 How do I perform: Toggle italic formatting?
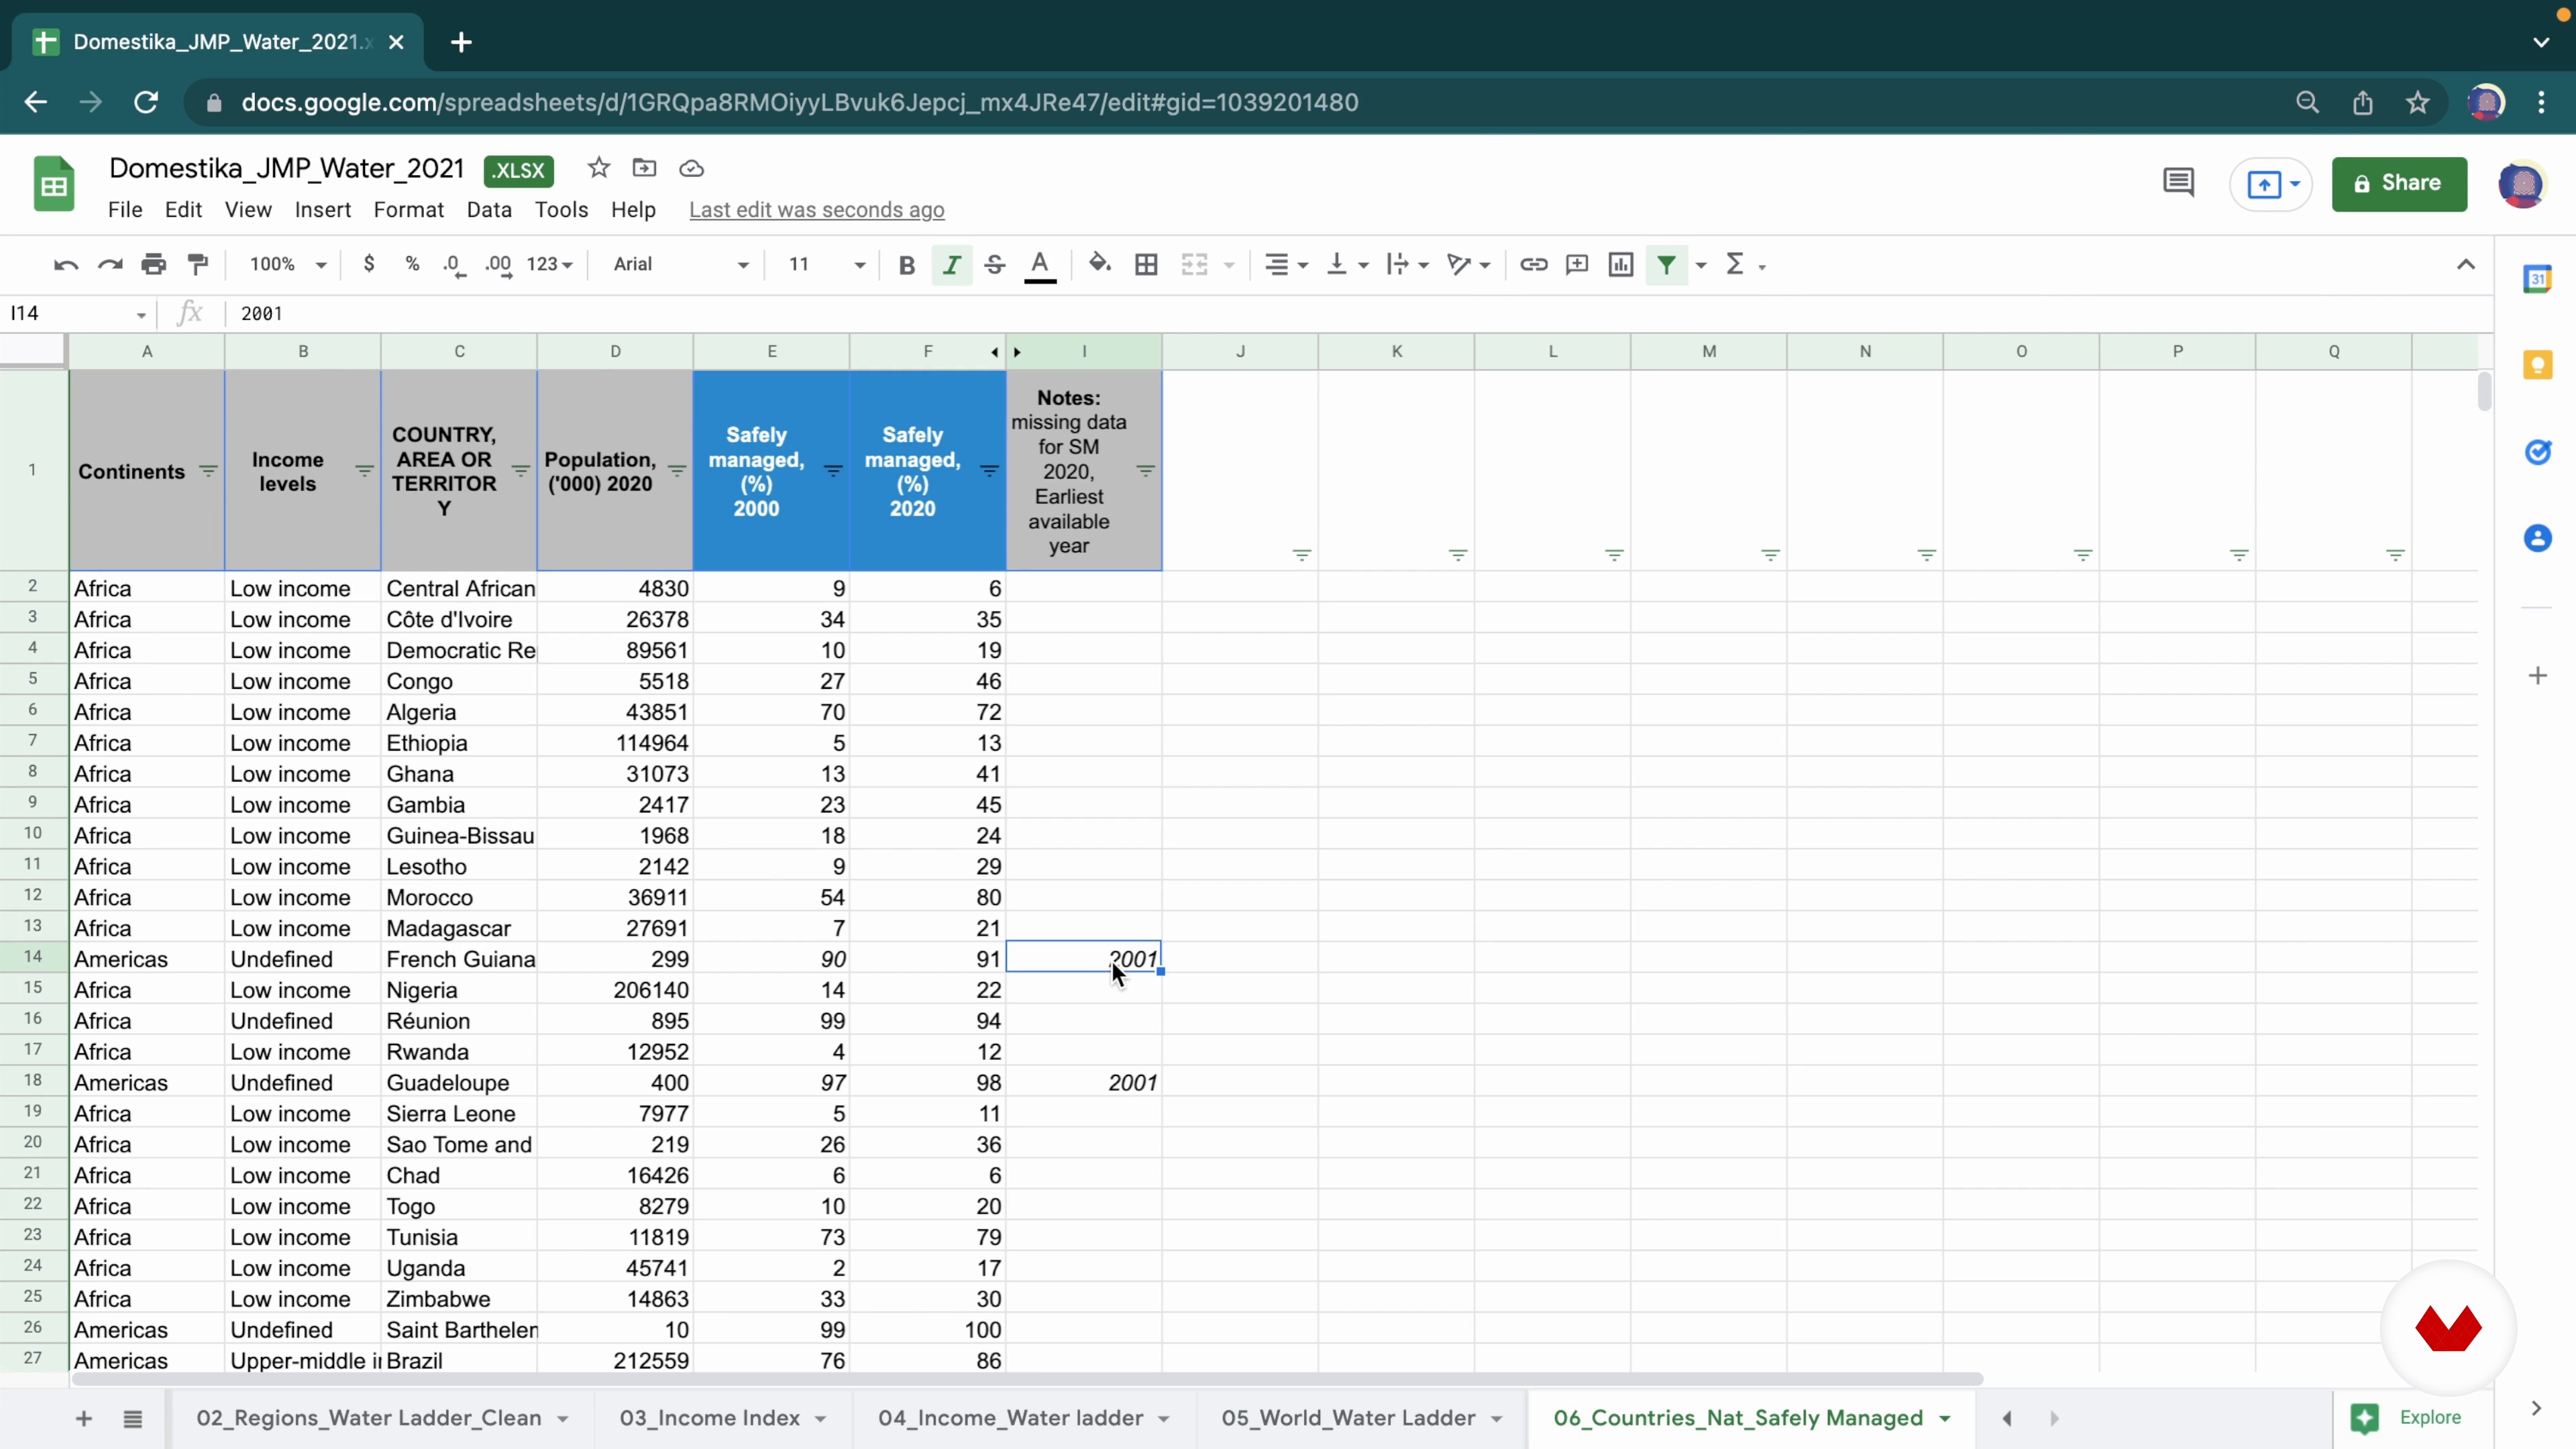(x=951, y=264)
